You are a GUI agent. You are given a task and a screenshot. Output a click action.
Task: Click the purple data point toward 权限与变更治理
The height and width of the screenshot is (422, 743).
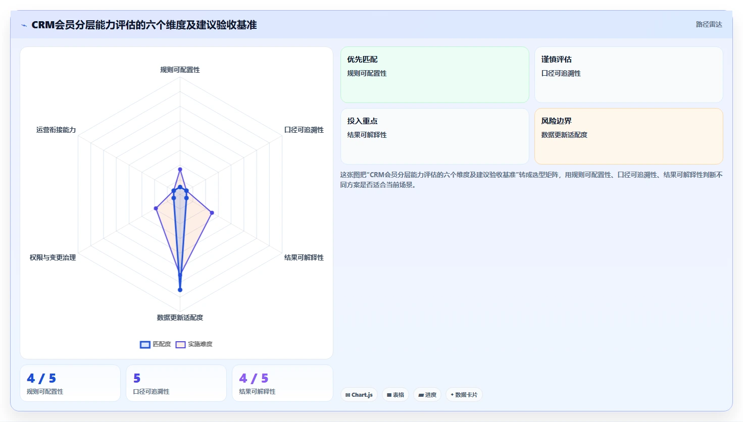(156, 208)
